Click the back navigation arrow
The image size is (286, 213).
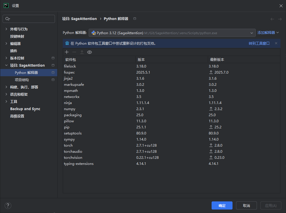pyautogui.click(x=272, y=19)
